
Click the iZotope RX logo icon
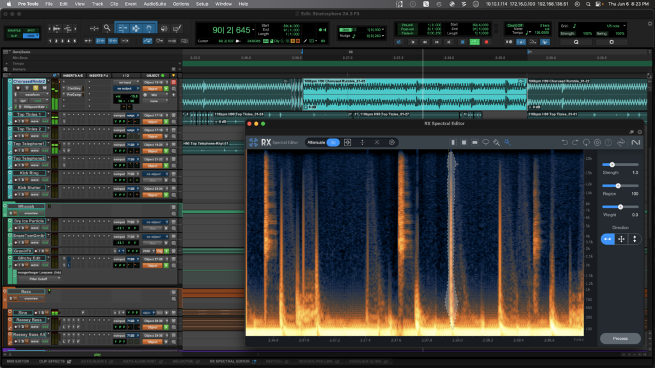253,142
